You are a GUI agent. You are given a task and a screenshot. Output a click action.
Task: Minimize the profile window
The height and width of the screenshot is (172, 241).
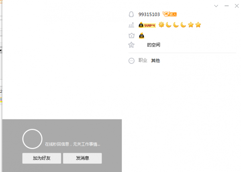coord(227,6)
